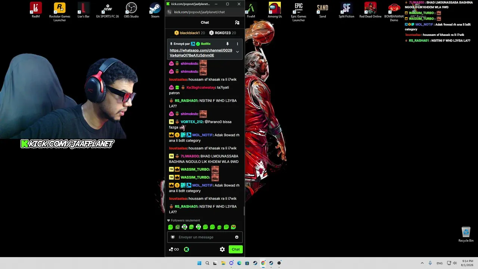This screenshot has width=478, height=269.
Task: Open the pinned WhatsApp channel link
Action: click(x=201, y=53)
